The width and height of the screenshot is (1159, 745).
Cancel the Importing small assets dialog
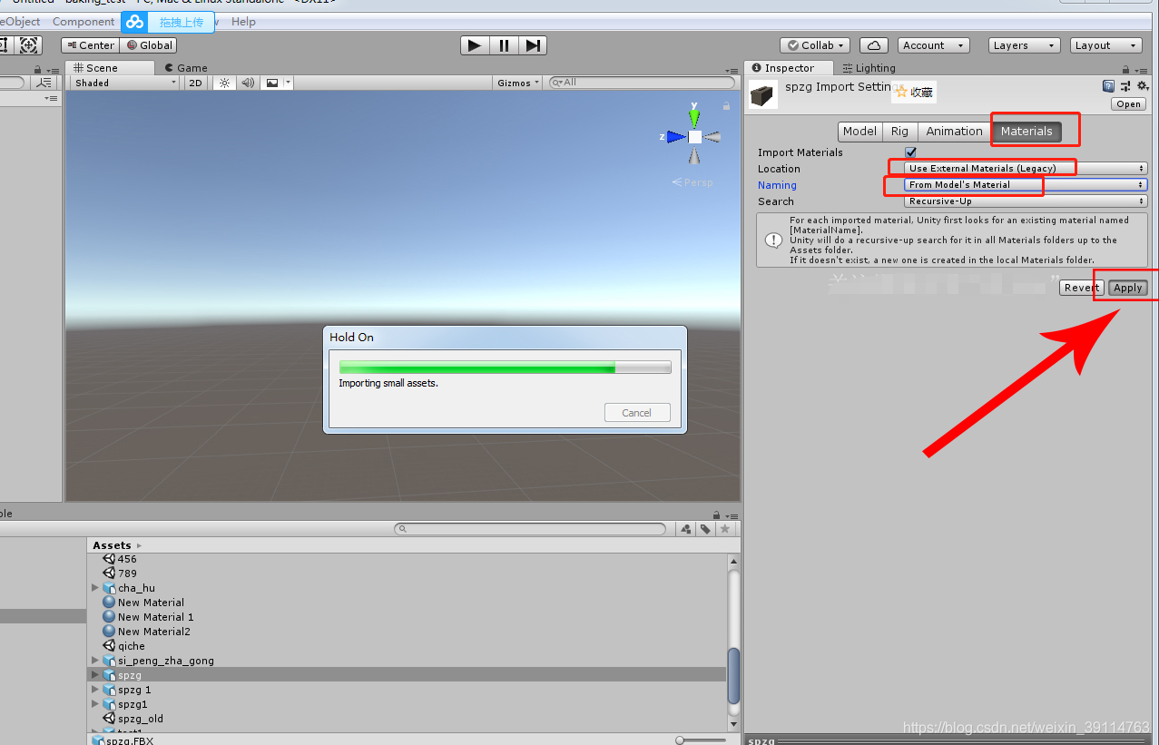tap(636, 412)
